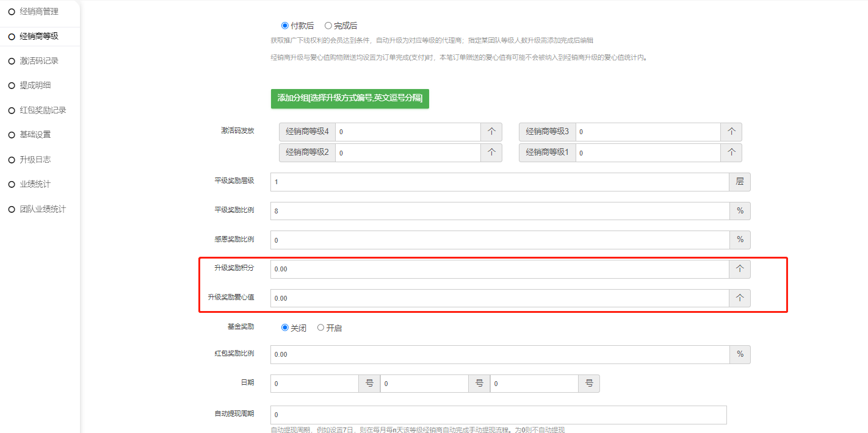Enable 基金奖励 with the 开启 radio
The height and width of the screenshot is (433, 868).
point(321,327)
